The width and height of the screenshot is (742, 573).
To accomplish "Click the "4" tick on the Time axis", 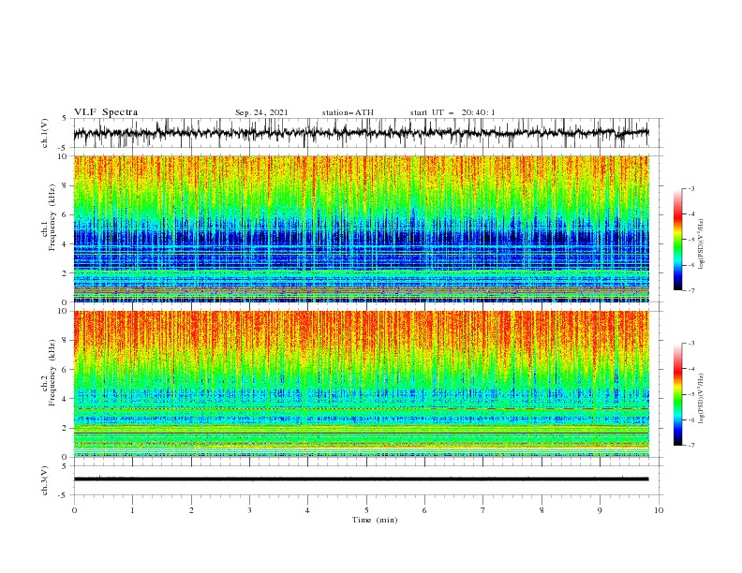I will 308,510.
